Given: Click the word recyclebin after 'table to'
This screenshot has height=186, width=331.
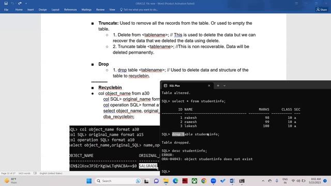Looking at the screenshot, I should 139,76.
